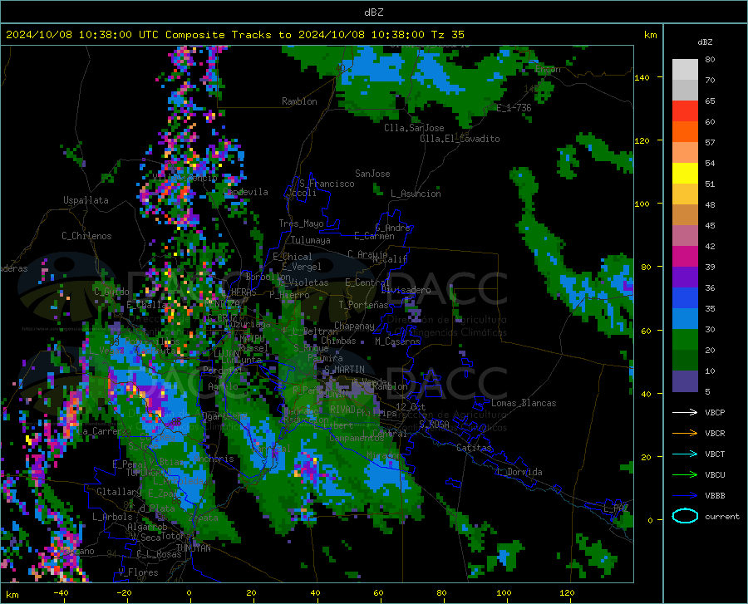Click the blue VBBB arrow legend
This screenshot has height=604, width=748.
[x=685, y=496]
